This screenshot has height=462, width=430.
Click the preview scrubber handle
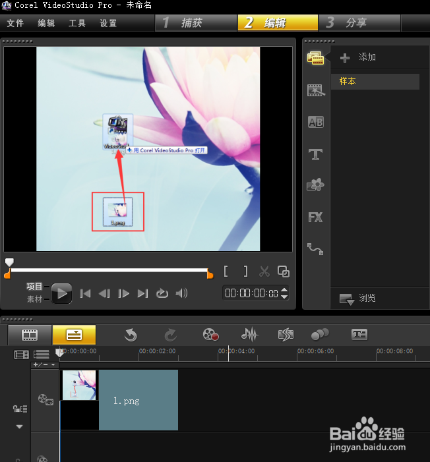(x=9, y=262)
